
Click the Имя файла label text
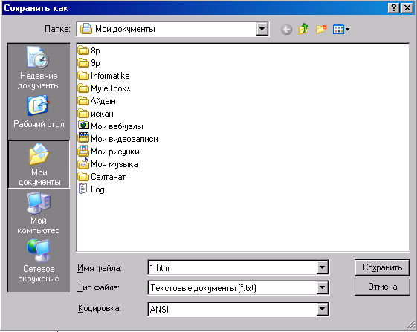pos(100,268)
